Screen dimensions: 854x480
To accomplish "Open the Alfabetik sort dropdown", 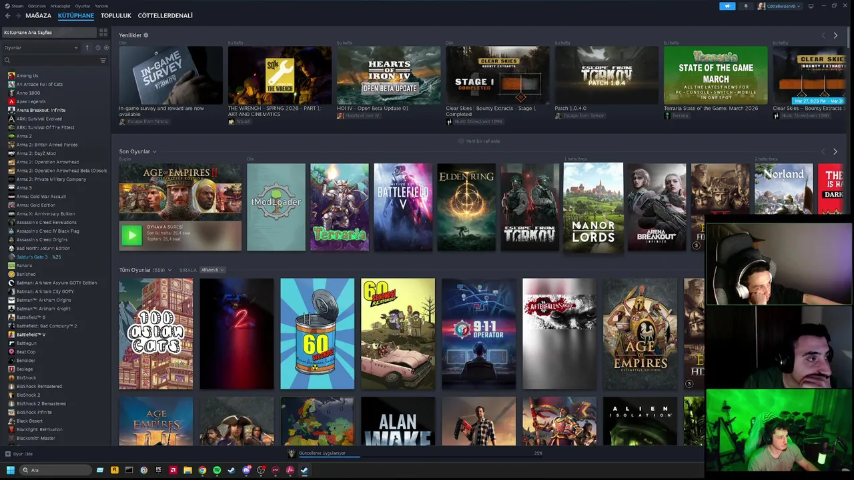I will [x=212, y=270].
